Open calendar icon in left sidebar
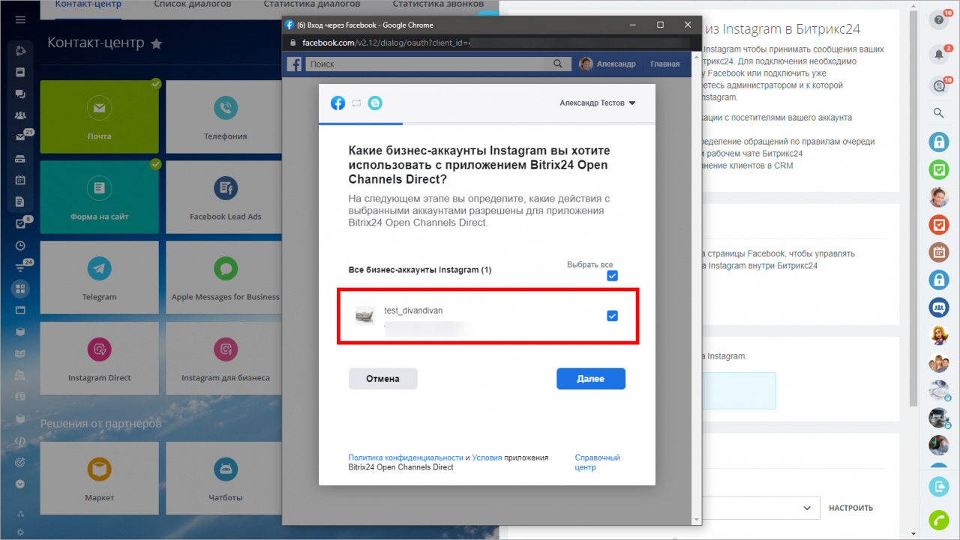The height and width of the screenshot is (540, 960). point(20,180)
